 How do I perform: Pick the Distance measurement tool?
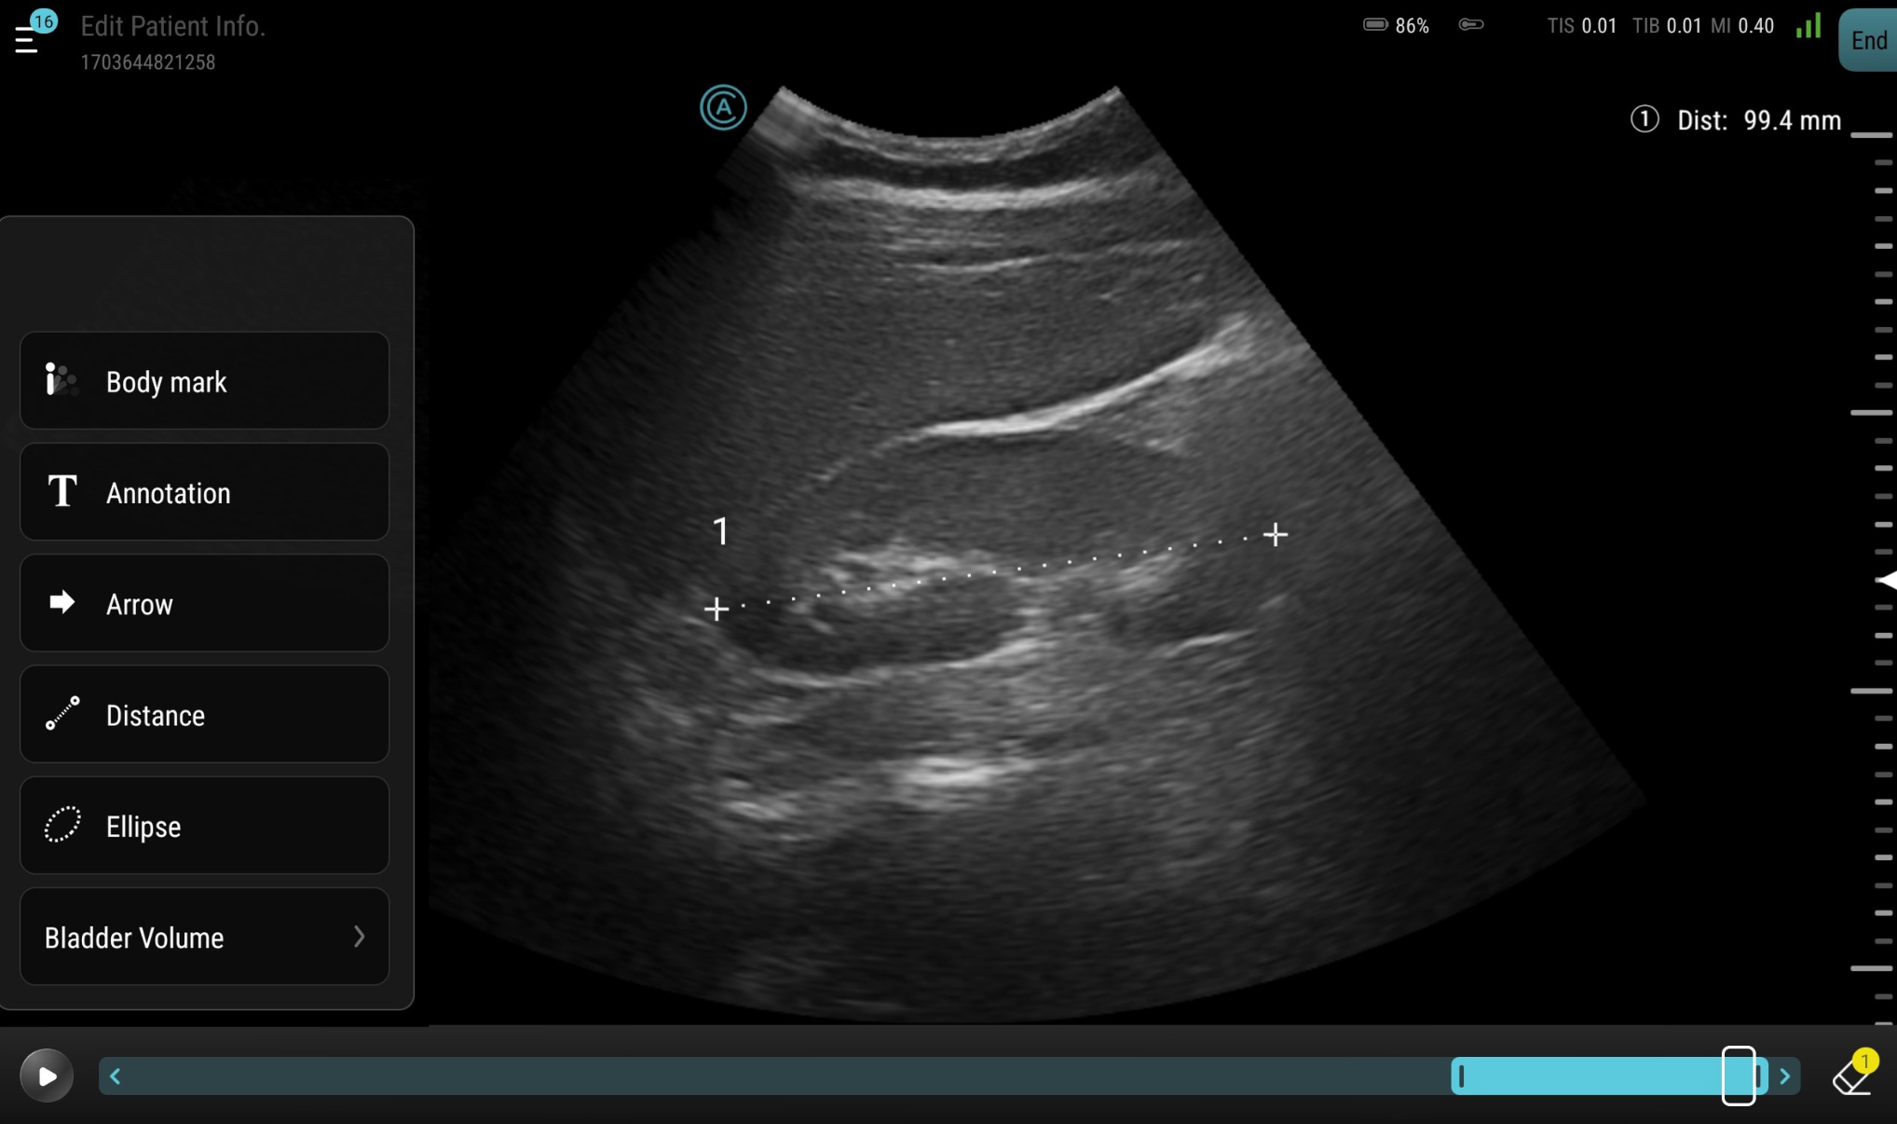tap(204, 715)
